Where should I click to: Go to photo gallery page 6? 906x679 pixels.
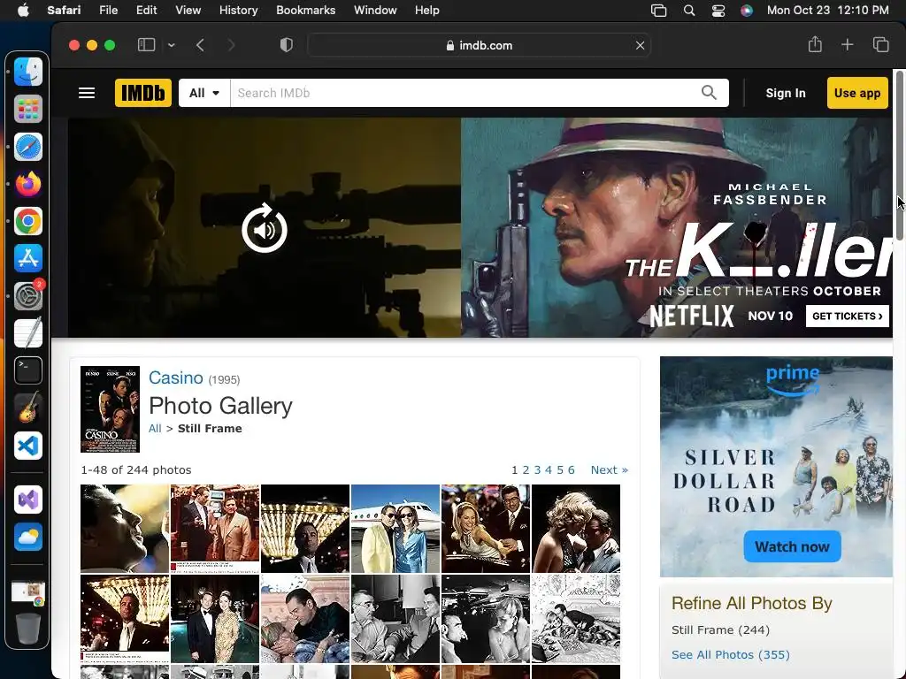click(571, 470)
